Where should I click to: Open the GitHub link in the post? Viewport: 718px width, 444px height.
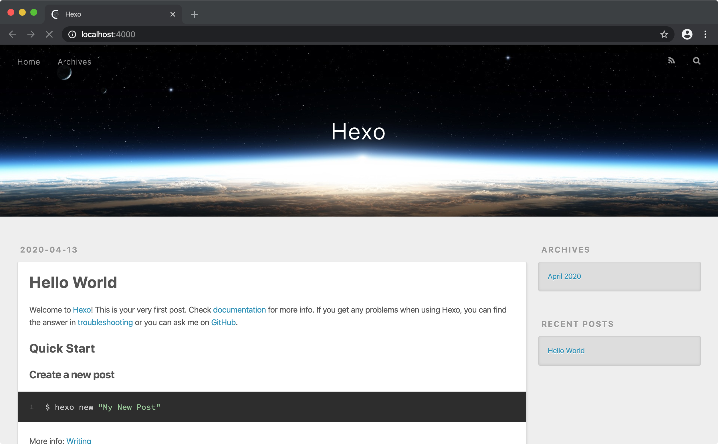pos(223,322)
